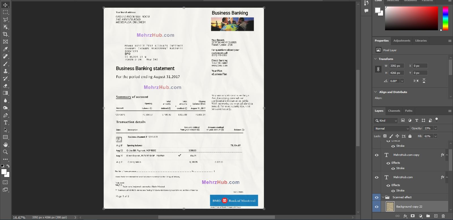
Task: Hide the MehrzHub.com text layer
Action: pos(377,177)
